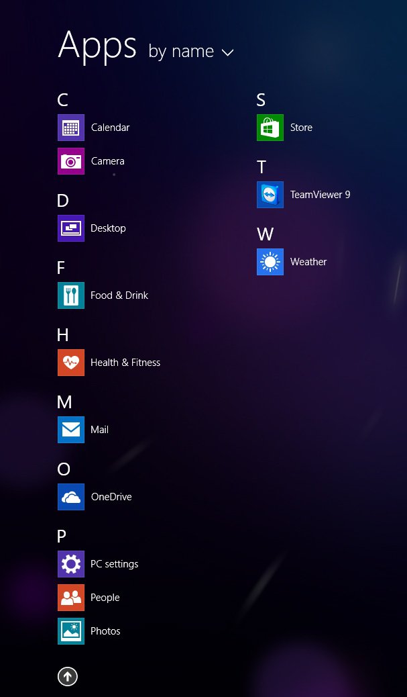Viewport: 407px width, 697px height.
Task: Click the 'Mail' label
Action: tap(99, 429)
